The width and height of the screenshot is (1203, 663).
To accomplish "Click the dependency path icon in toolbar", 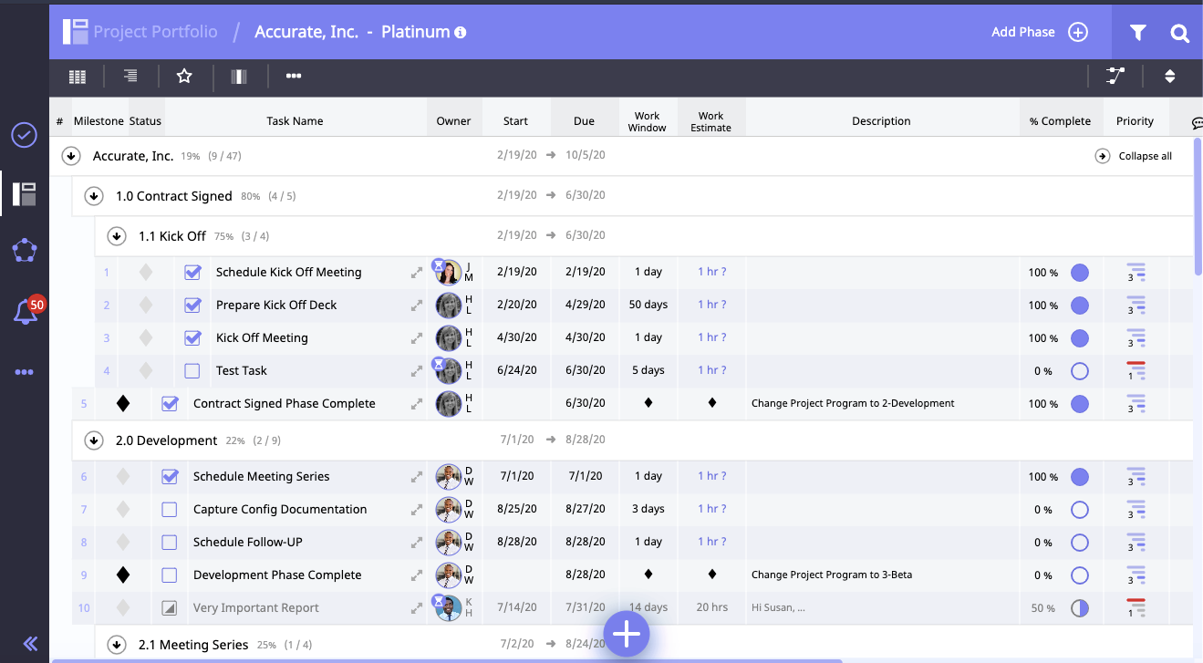I will coord(1115,77).
